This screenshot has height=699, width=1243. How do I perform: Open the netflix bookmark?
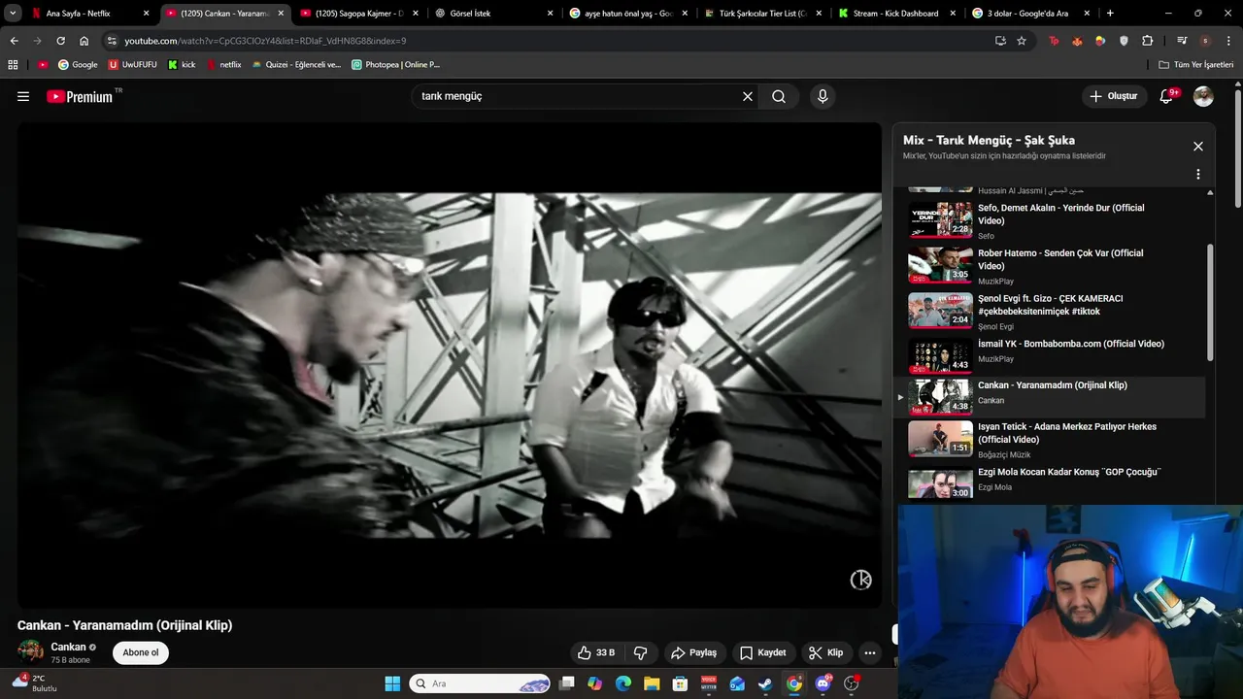[223, 64]
